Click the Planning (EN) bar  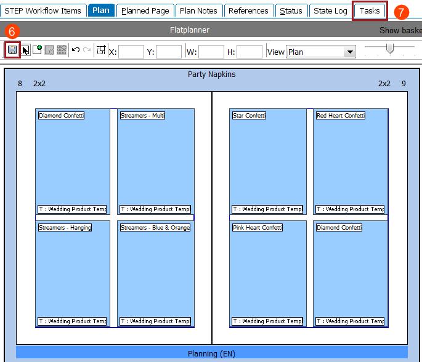pos(211,353)
